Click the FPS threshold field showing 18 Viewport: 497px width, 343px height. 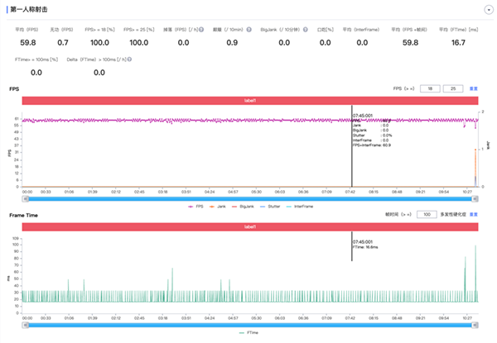pyautogui.click(x=430, y=88)
